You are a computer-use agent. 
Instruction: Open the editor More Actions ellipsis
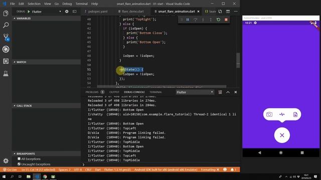(236, 11)
